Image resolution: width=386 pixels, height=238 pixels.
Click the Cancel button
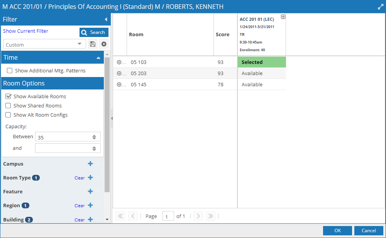coord(369,231)
